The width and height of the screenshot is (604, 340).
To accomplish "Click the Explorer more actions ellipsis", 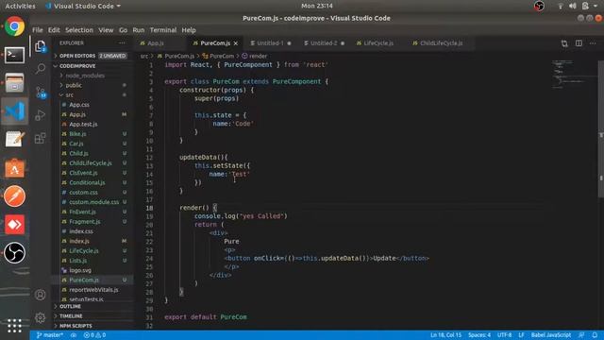I will 122,43.
